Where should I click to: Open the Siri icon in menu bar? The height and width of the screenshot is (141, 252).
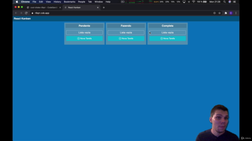pos(230,2)
